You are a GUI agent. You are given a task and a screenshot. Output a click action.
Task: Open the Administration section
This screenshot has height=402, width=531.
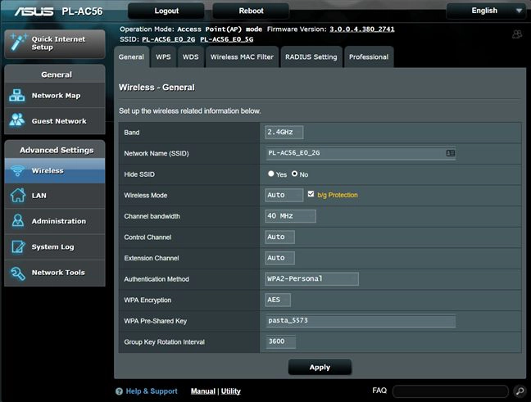[x=55, y=221]
